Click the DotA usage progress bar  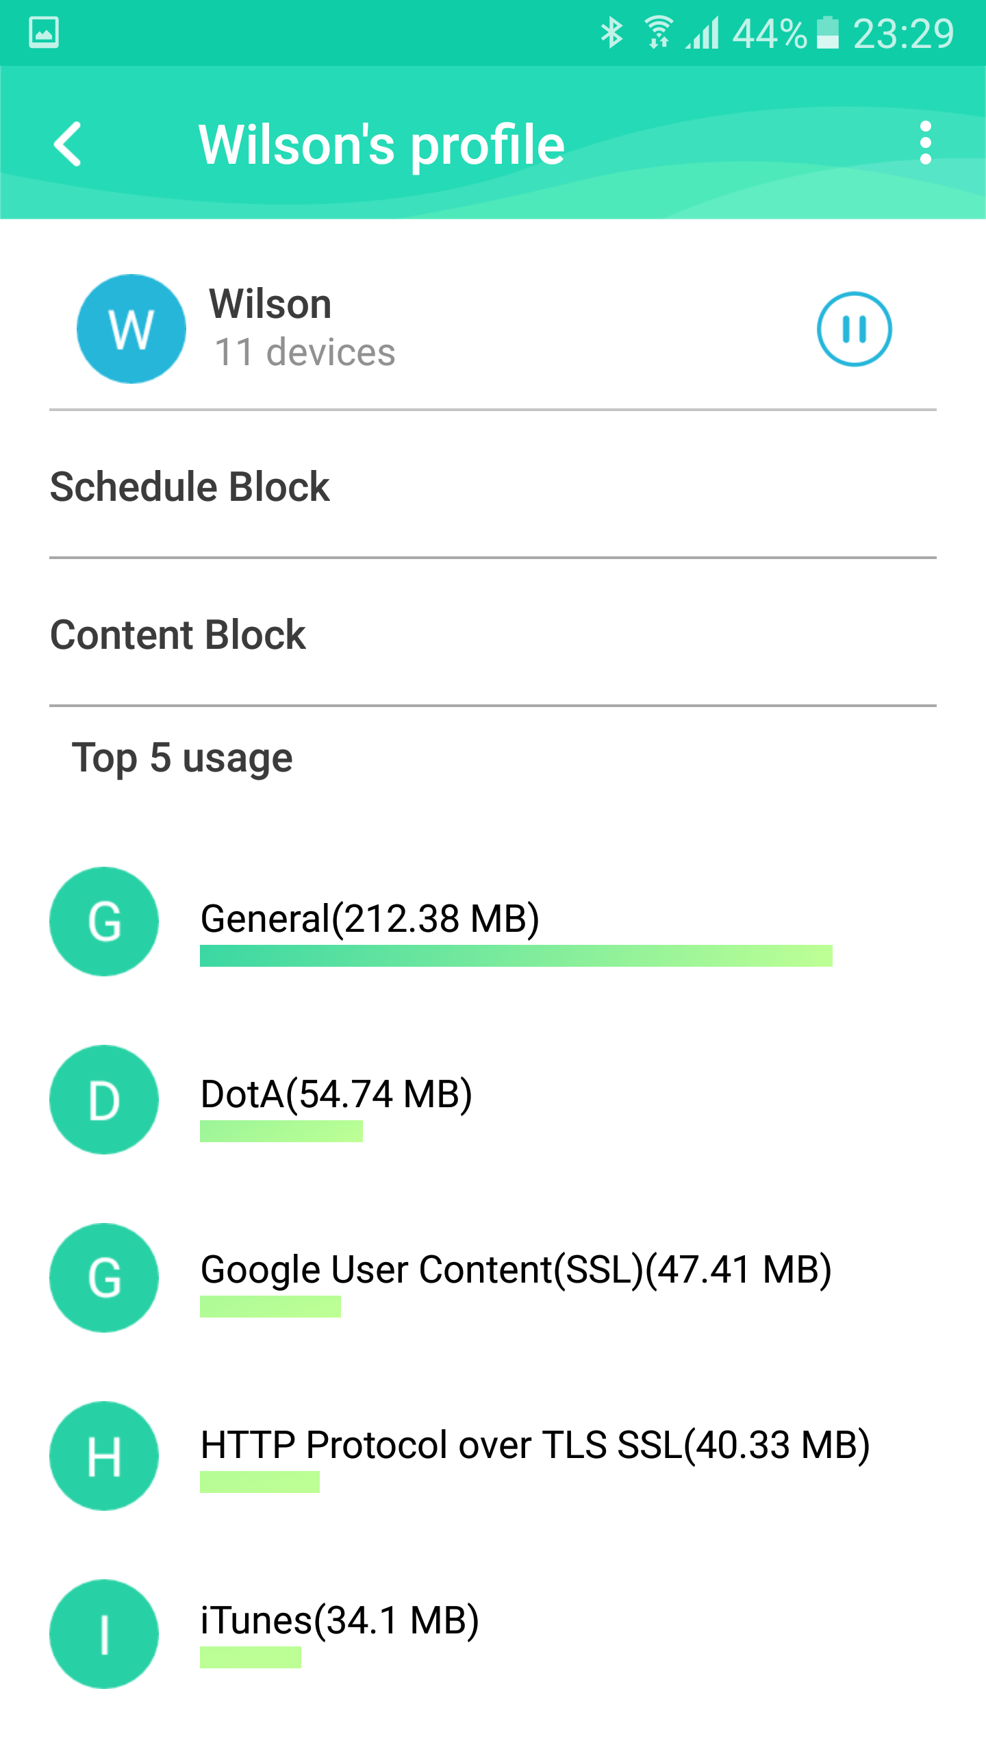[x=281, y=1131]
